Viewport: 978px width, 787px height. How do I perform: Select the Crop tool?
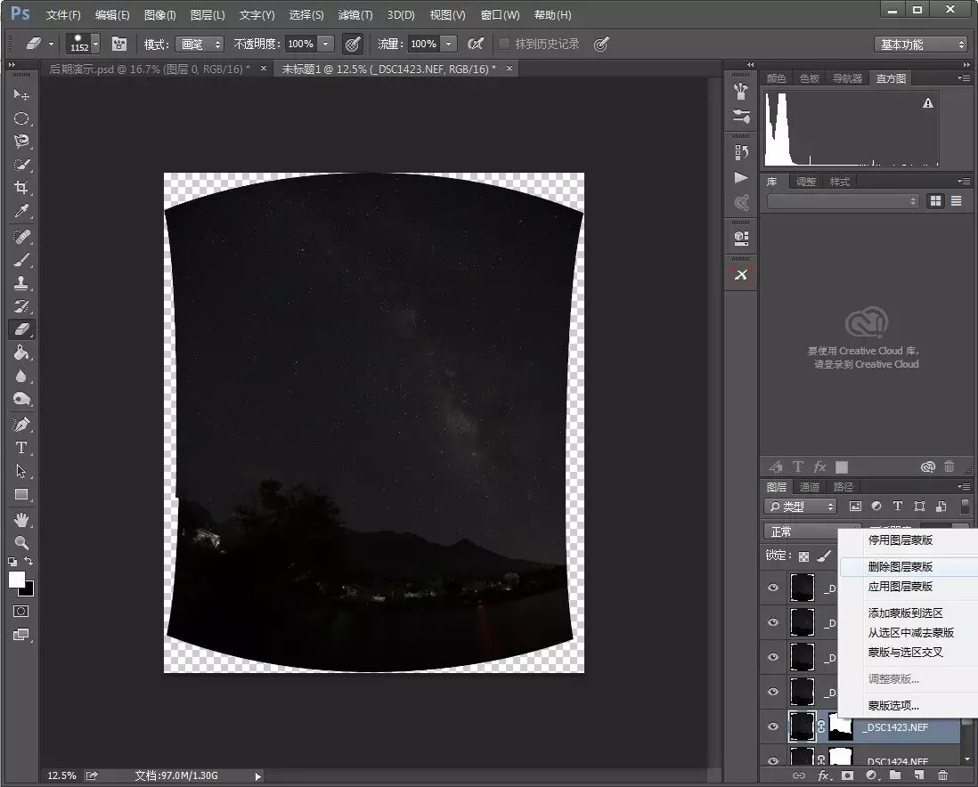point(21,188)
